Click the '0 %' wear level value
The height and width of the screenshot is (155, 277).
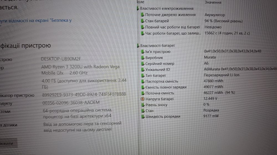pos(206,104)
